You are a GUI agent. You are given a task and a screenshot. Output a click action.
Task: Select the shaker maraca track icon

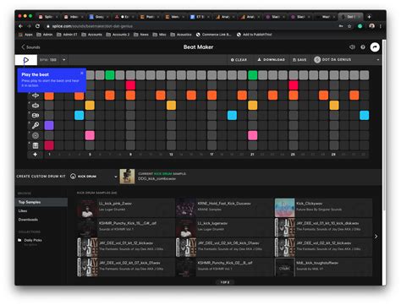[36, 125]
